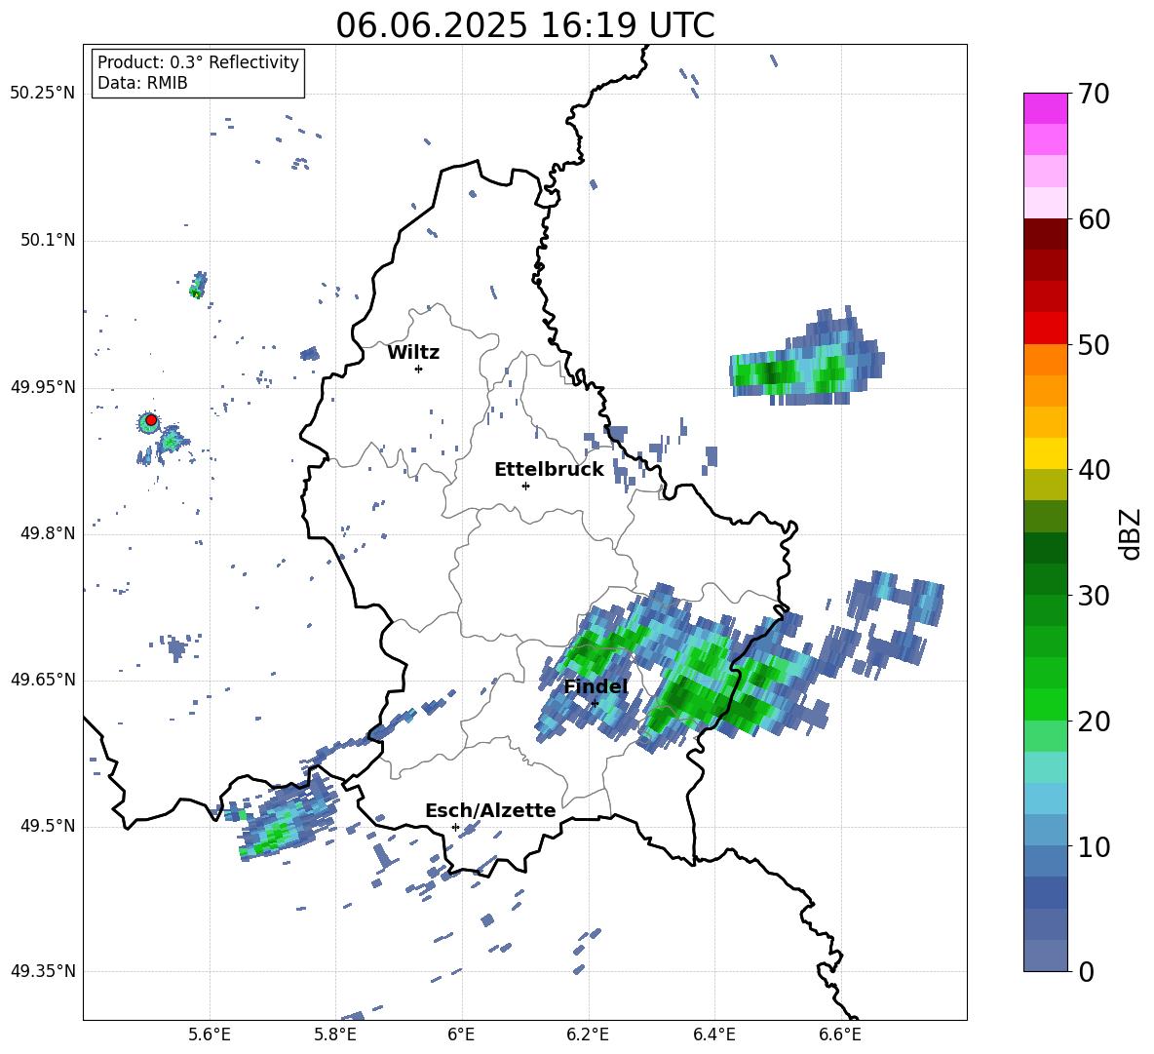Click the colorbar tick label 70

(1093, 95)
